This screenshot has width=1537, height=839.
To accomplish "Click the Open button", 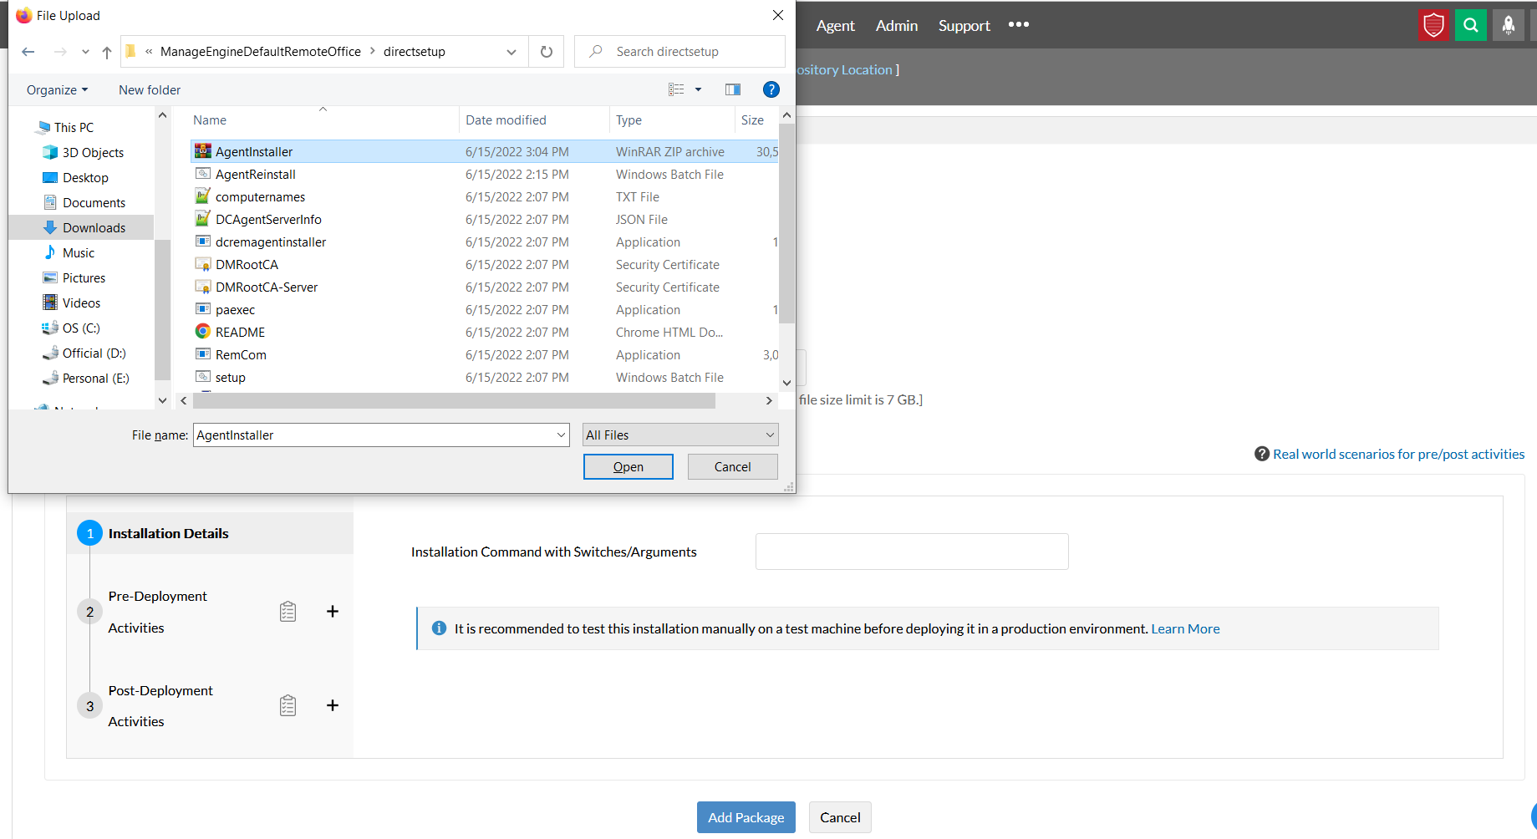I will (629, 467).
